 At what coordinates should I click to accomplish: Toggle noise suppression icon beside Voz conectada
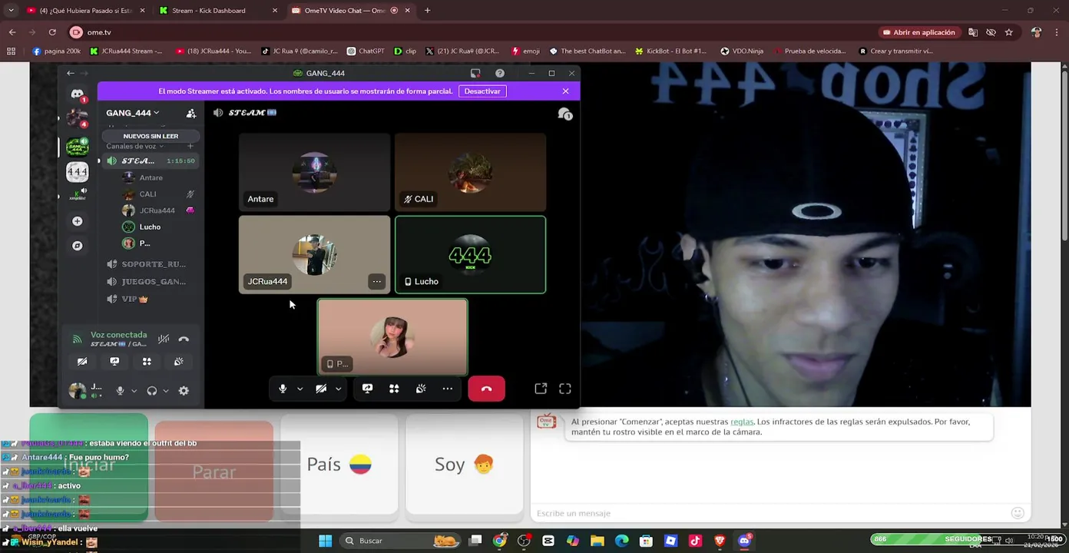point(164,339)
